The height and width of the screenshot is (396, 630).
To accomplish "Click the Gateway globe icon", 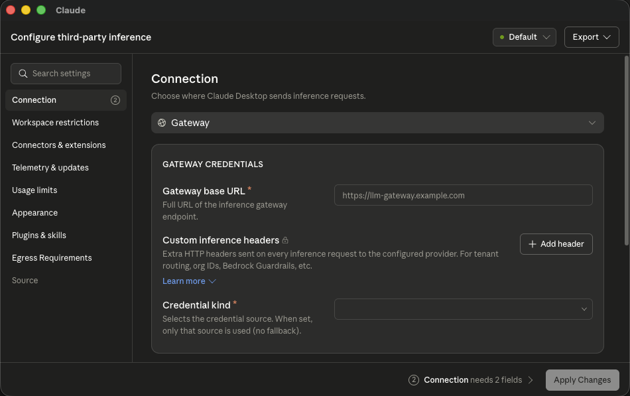I will [x=162, y=123].
